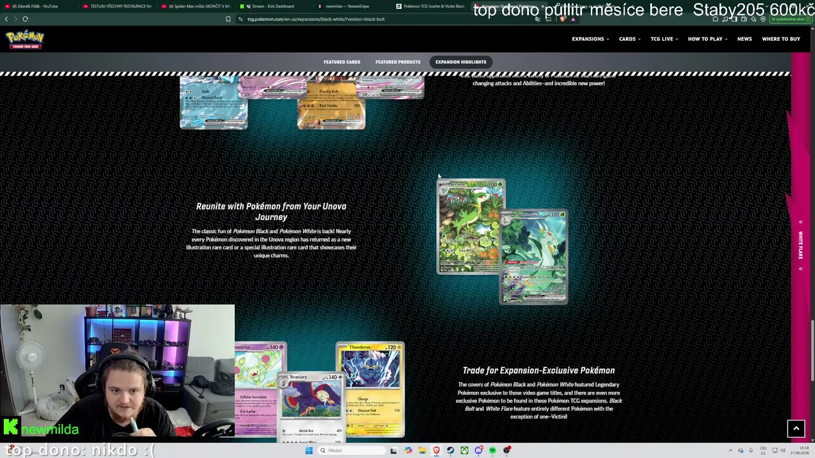Screen dimensions: 815x458
Task: Switch to the Stream - Kick Dashboard tab
Action: (x=273, y=6)
